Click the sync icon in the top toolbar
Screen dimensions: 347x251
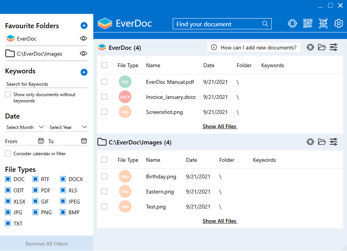click(x=292, y=23)
